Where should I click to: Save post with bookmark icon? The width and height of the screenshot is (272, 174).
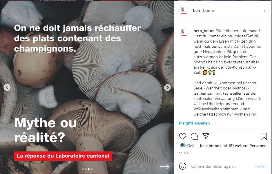(264, 136)
